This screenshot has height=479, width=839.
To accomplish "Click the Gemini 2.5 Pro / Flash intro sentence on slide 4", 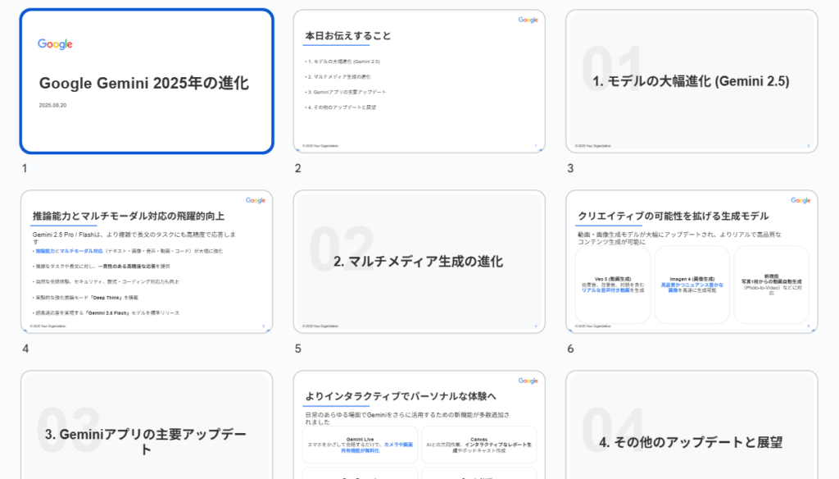I will pyautogui.click(x=134, y=238).
